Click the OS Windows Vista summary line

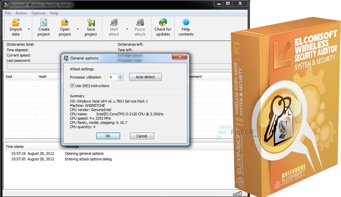coord(109,101)
